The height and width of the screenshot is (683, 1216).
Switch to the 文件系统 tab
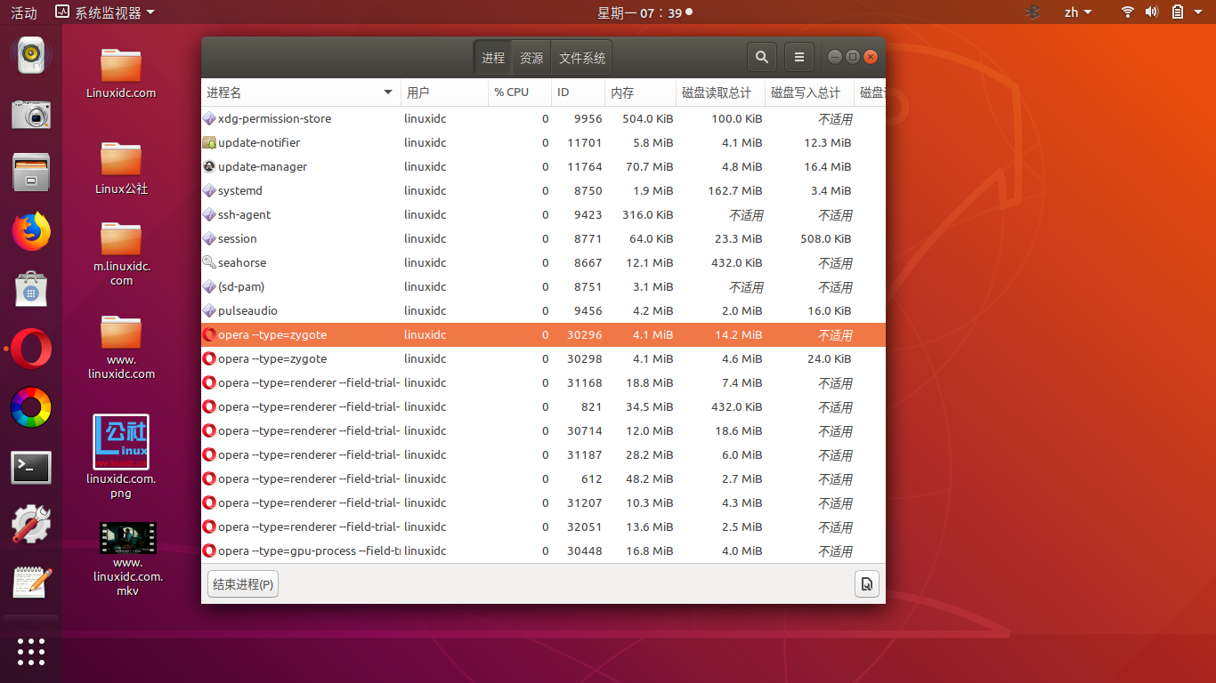click(582, 58)
